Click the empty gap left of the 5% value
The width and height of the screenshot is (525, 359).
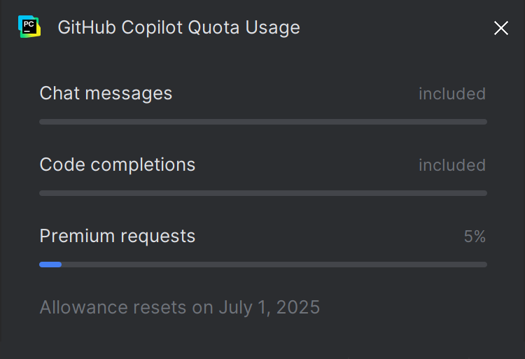pos(329,237)
